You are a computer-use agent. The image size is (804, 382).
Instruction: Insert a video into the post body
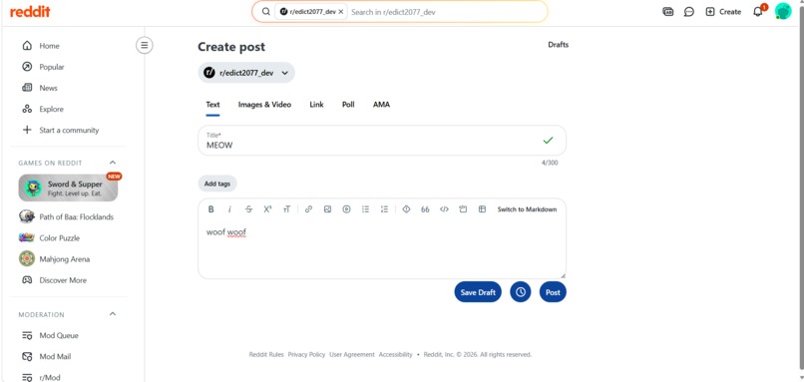346,209
